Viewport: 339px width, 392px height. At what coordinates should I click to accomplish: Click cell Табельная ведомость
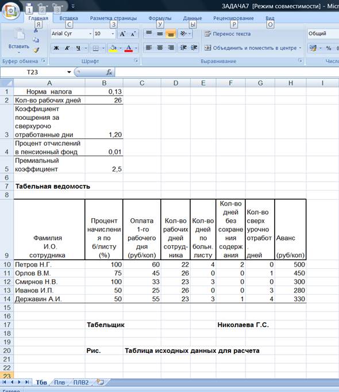click(x=53, y=187)
